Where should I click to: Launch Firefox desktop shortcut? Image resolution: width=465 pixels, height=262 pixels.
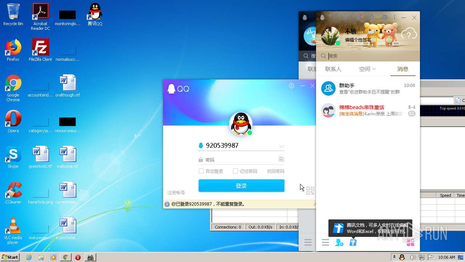tap(13, 50)
